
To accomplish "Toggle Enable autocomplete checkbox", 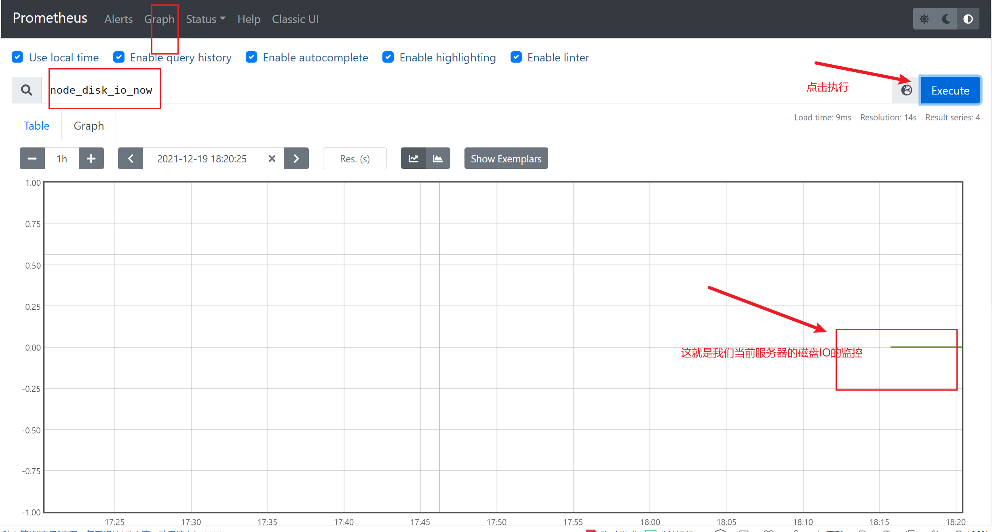I will [251, 57].
